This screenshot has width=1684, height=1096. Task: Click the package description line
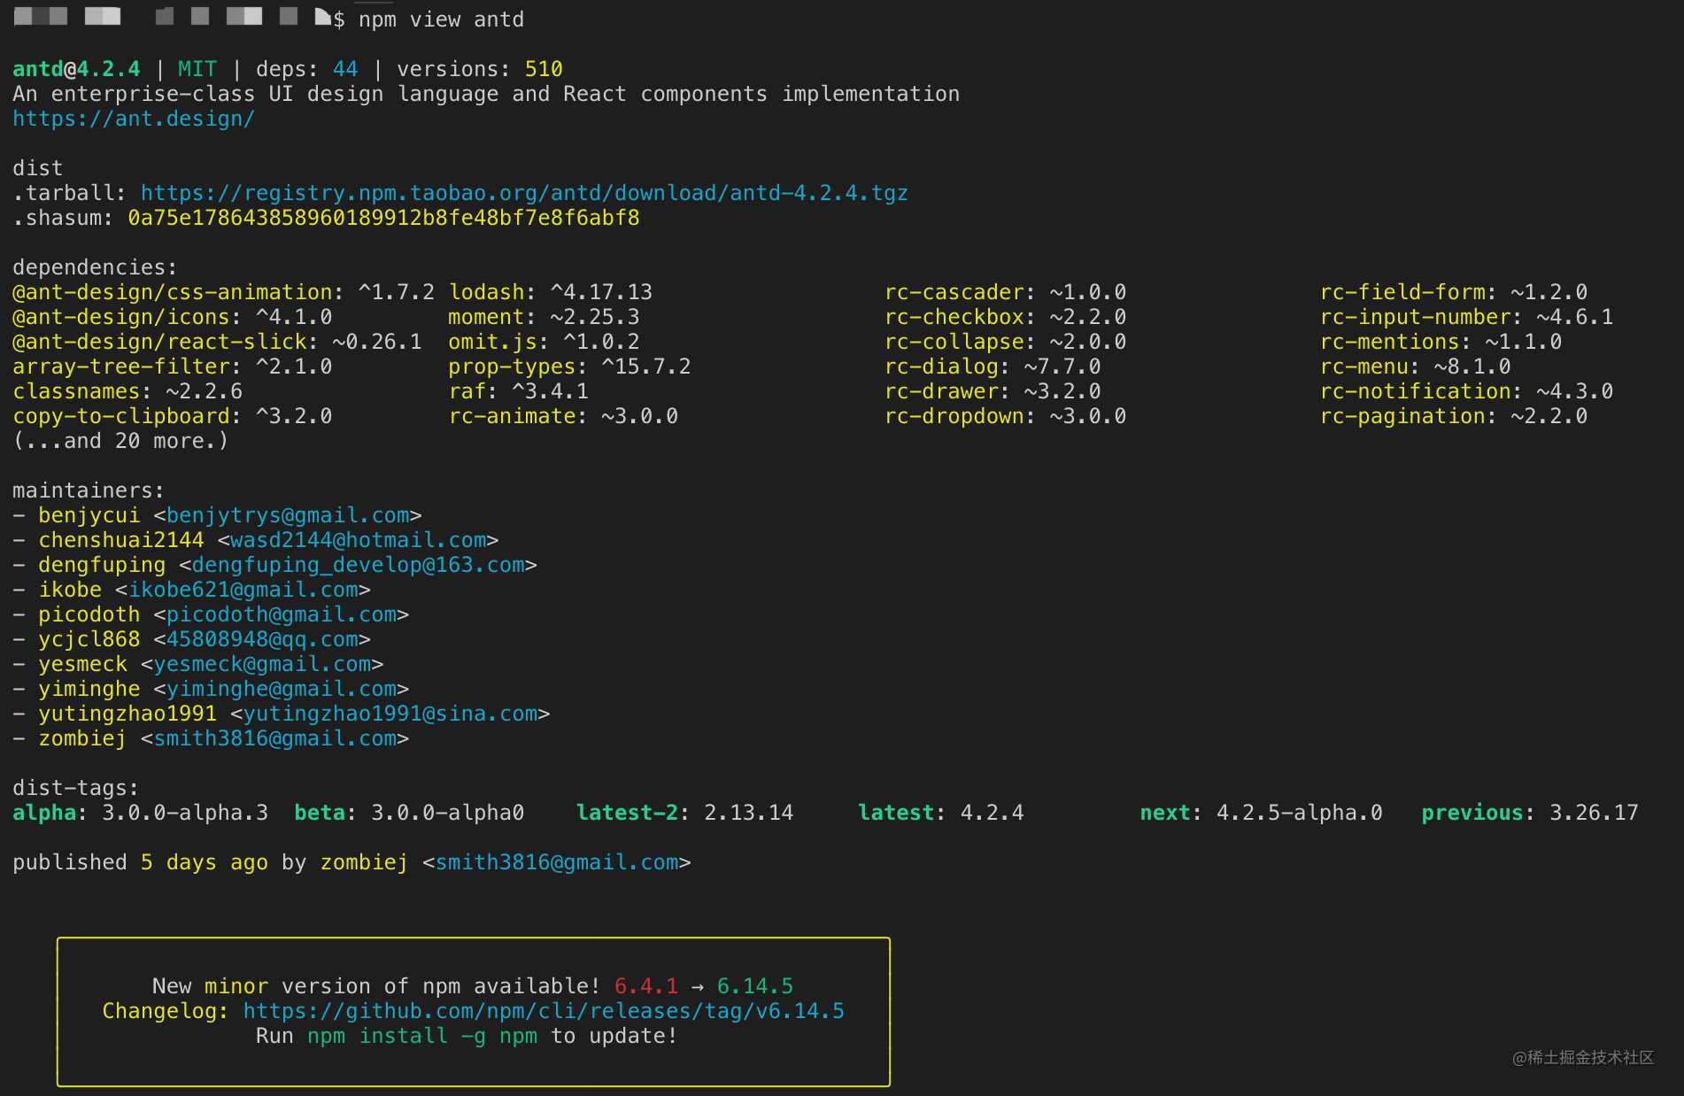tap(486, 94)
